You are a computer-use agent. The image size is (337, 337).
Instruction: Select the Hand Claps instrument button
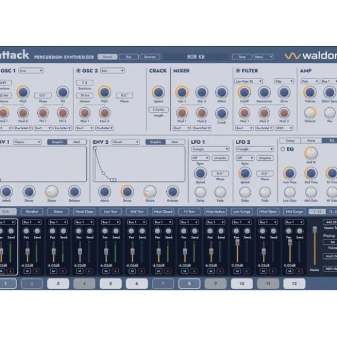coord(85,212)
